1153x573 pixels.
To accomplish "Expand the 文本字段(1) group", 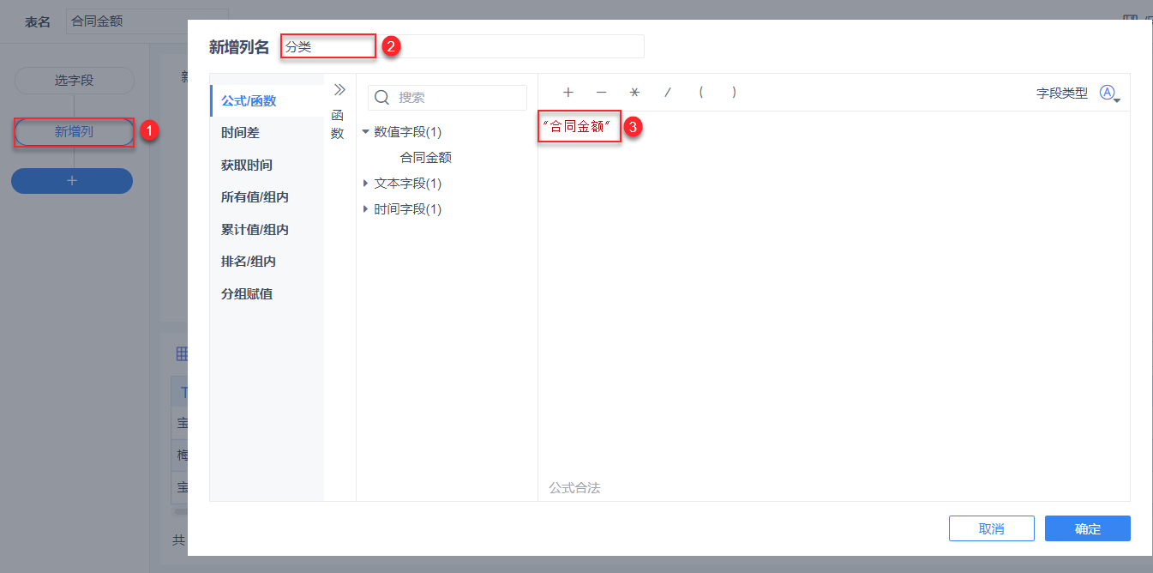I will [x=366, y=184].
